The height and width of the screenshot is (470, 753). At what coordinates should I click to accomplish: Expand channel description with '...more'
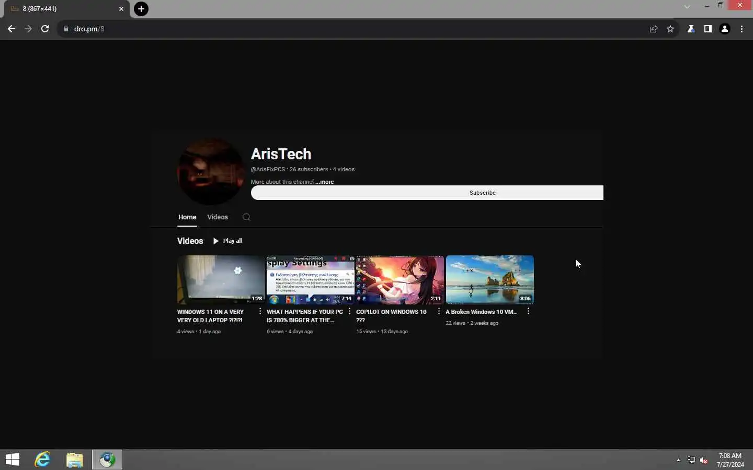325,182
